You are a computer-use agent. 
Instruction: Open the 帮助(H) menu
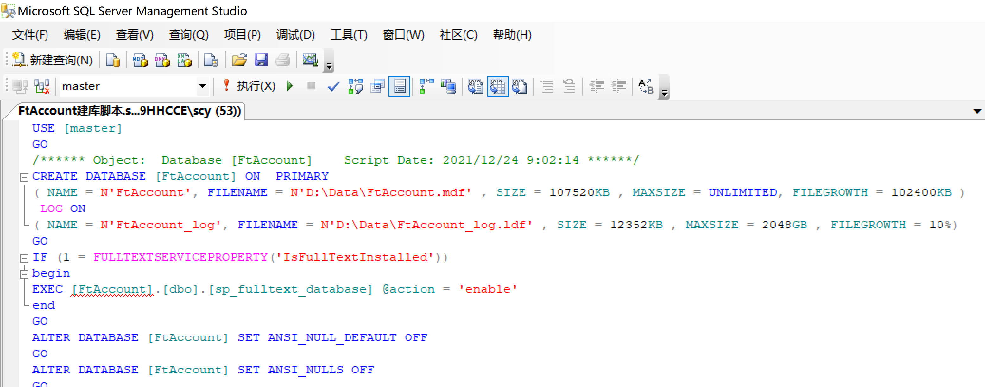[512, 35]
